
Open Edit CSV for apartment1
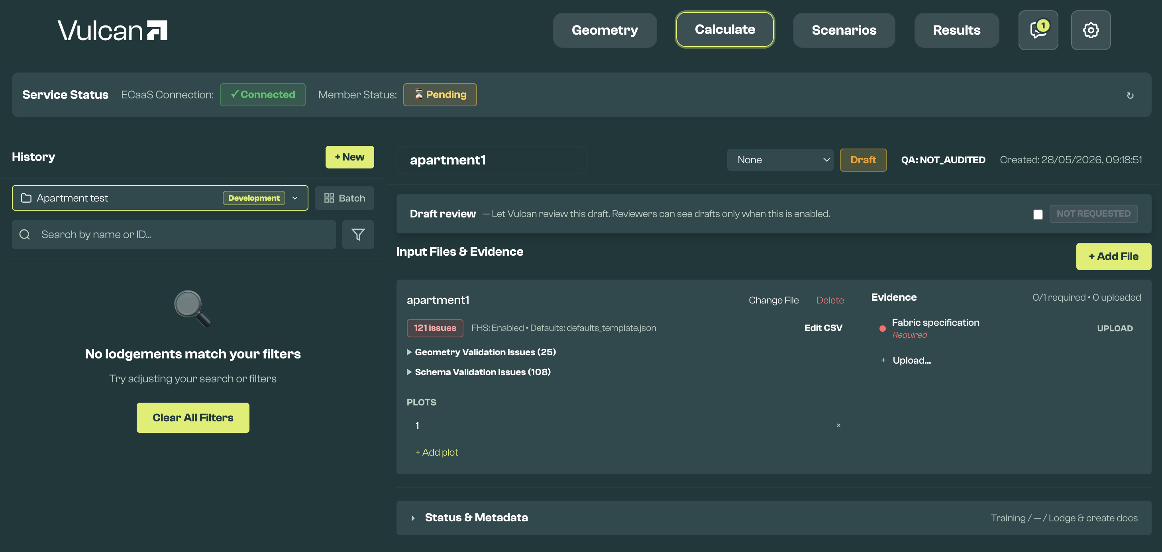pos(823,328)
